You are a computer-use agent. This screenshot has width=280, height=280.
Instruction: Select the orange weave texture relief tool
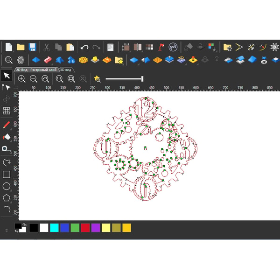pyautogui.click(x=83, y=60)
